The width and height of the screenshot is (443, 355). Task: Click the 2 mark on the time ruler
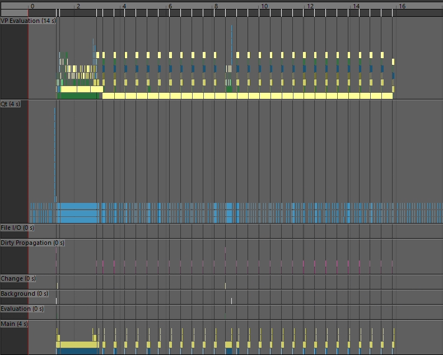[78, 6]
